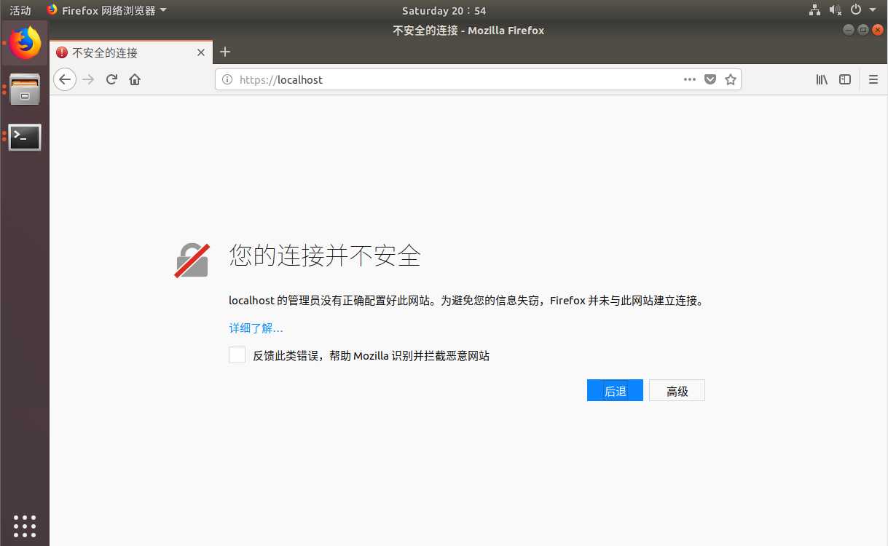Image resolution: width=888 pixels, height=546 pixels.
Task: Open the Library bookshelf icon
Action: click(x=822, y=80)
